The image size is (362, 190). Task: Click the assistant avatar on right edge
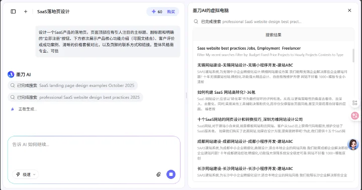tap(353, 144)
